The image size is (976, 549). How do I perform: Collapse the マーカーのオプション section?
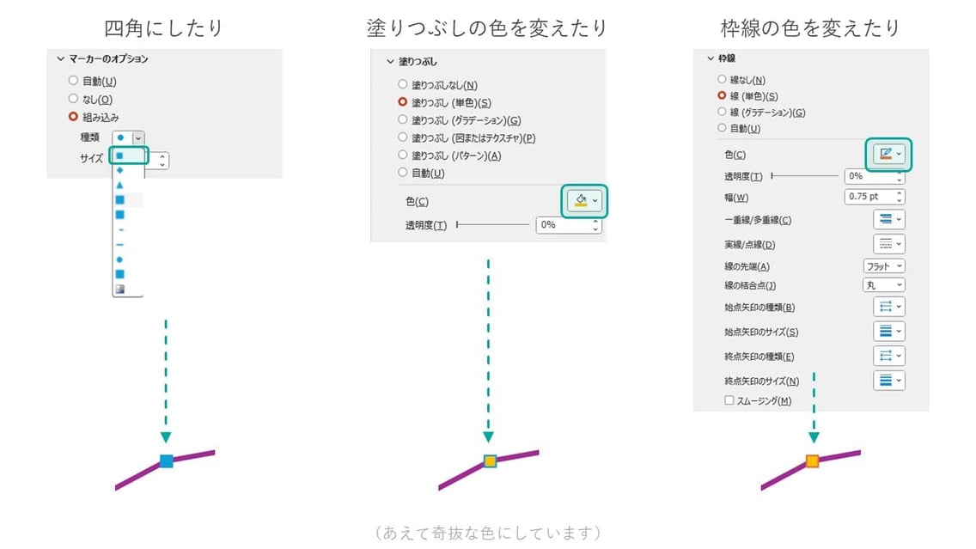point(60,59)
